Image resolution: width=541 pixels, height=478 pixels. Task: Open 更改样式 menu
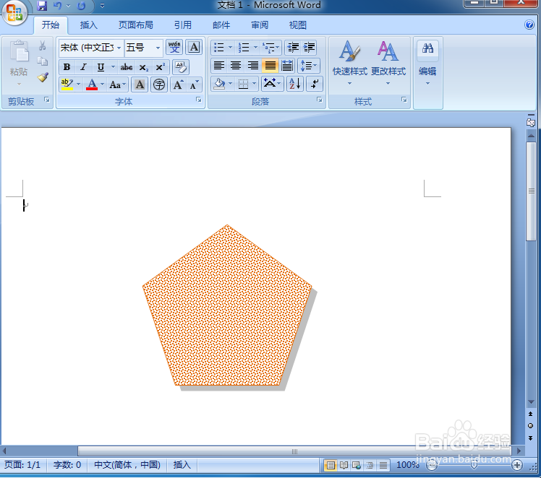[388, 63]
